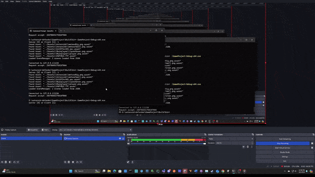The width and height of the screenshot is (315, 177).
Task: Add a new scene with plus icon
Action: tap(2, 162)
